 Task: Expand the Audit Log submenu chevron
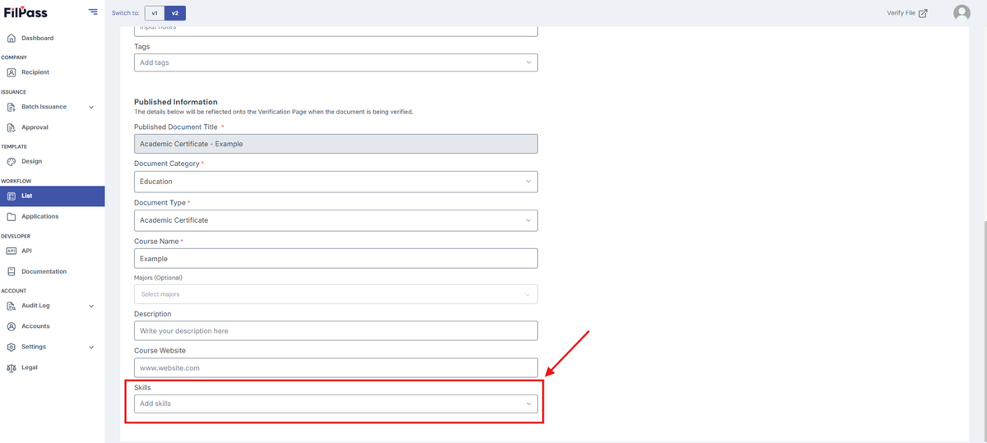[x=91, y=306]
